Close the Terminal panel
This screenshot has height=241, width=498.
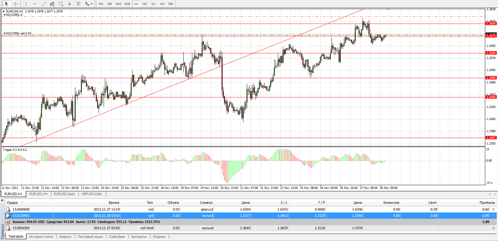point(2,200)
